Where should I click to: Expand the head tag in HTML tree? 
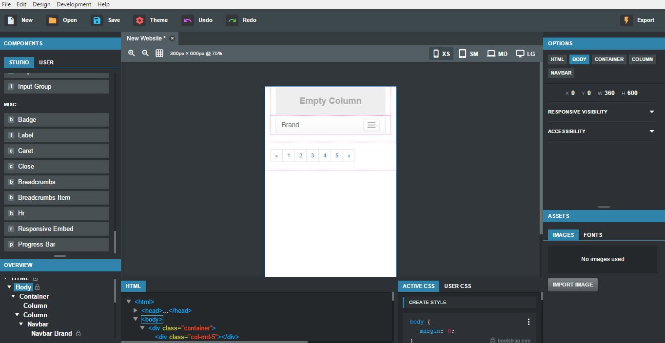tap(136, 310)
